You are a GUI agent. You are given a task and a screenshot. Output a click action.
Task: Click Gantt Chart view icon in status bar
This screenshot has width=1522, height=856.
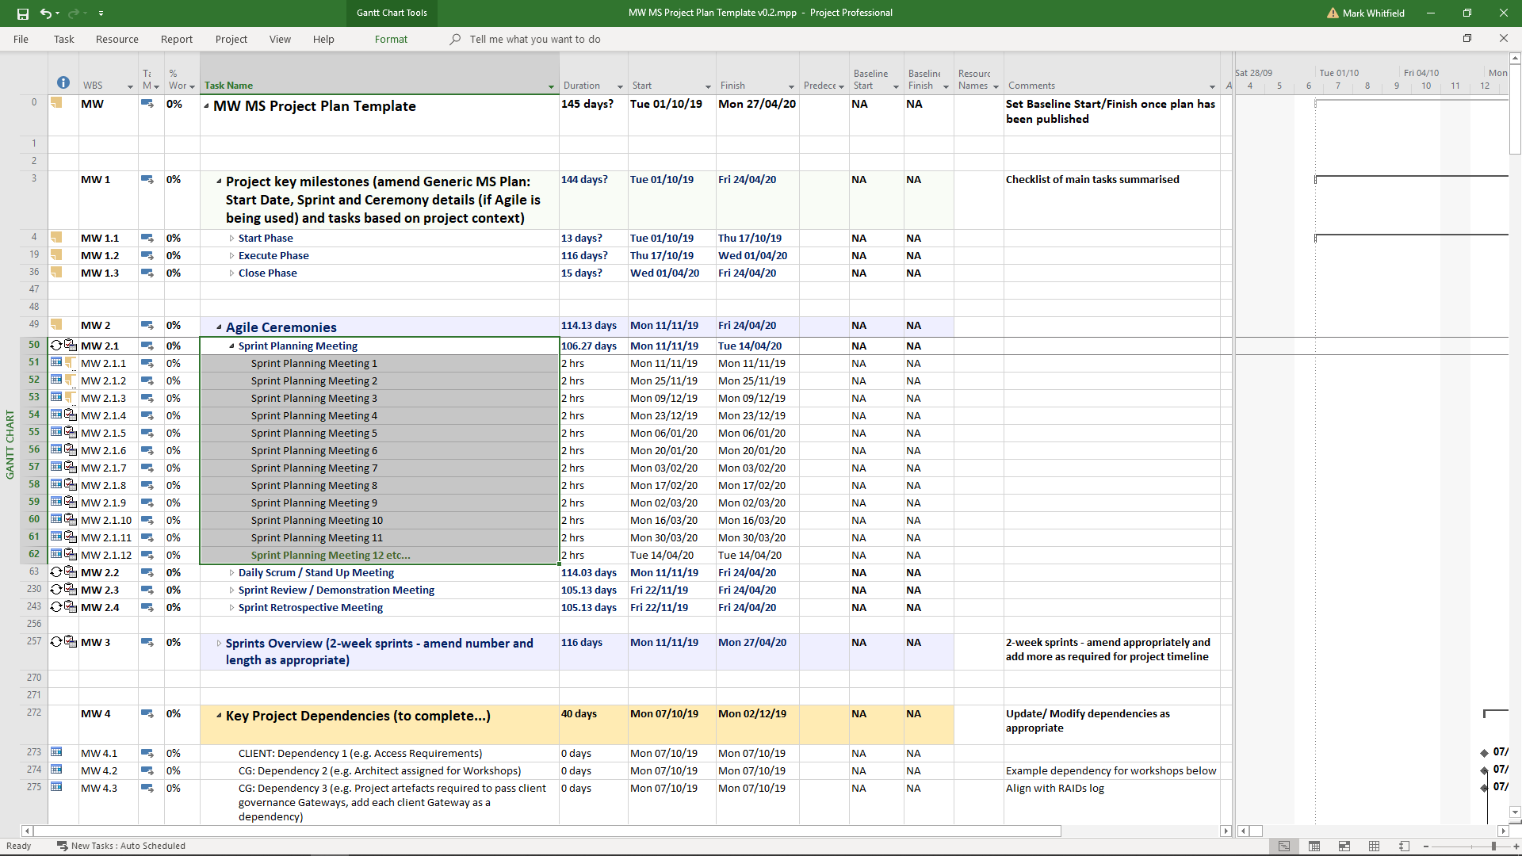pyautogui.click(x=1284, y=846)
